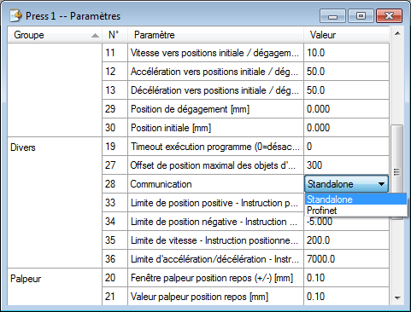Click the Press 1 window title icon
The height and width of the screenshot is (312, 411).
coord(15,15)
